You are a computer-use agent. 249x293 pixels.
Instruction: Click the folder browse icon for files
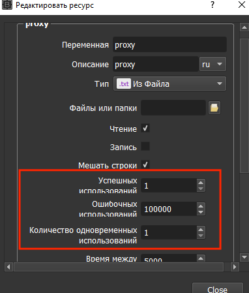214,108
